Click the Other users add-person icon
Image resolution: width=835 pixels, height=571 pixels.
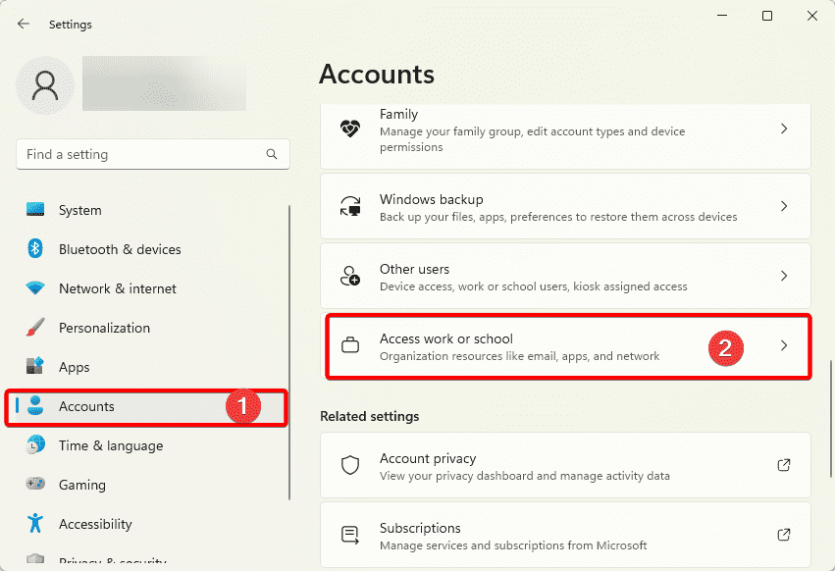tap(350, 276)
